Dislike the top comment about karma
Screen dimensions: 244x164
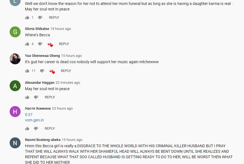click(40, 18)
